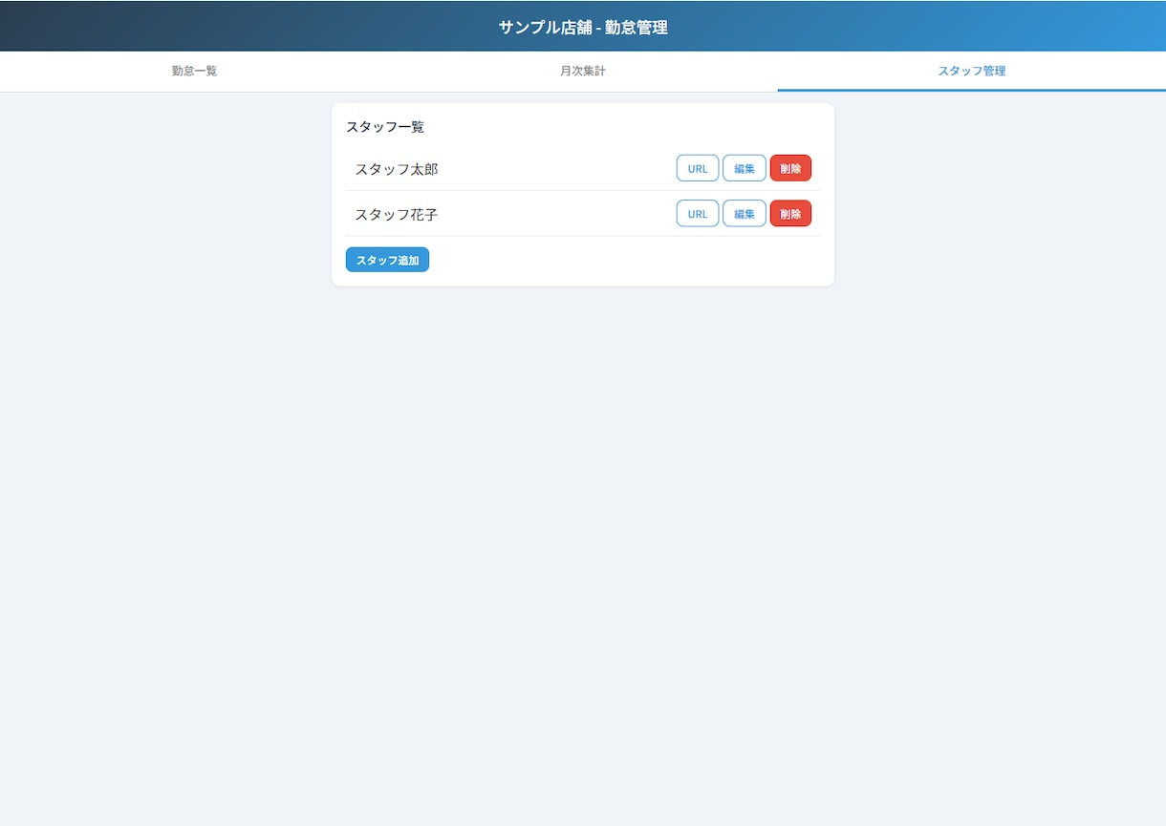Click the スタッフ一覧 heading
The image size is (1166, 826).
pyautogui.click(x=385, y=127)
